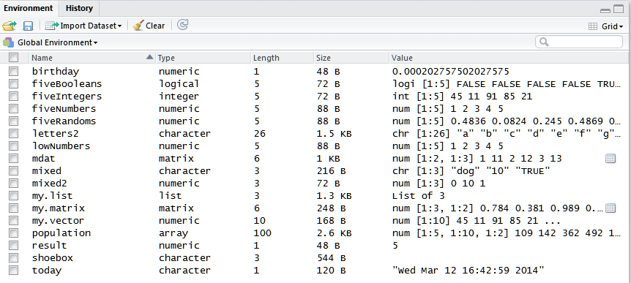Check the today row checkbox
Image resolution: width=631 pixels, height=283 pixels.
[x=13, y=270]
